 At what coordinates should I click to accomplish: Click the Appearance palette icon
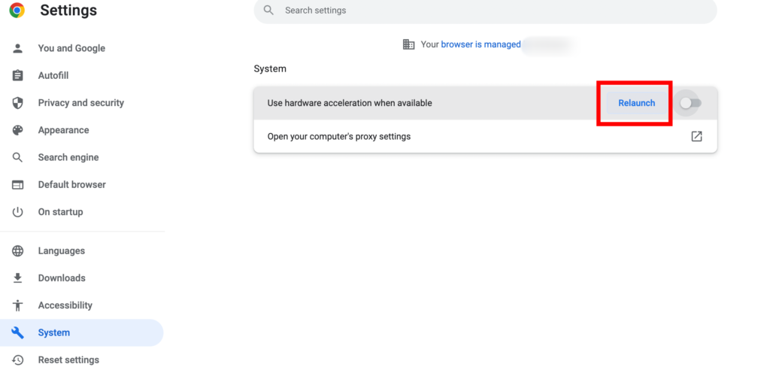coord(18,130)
